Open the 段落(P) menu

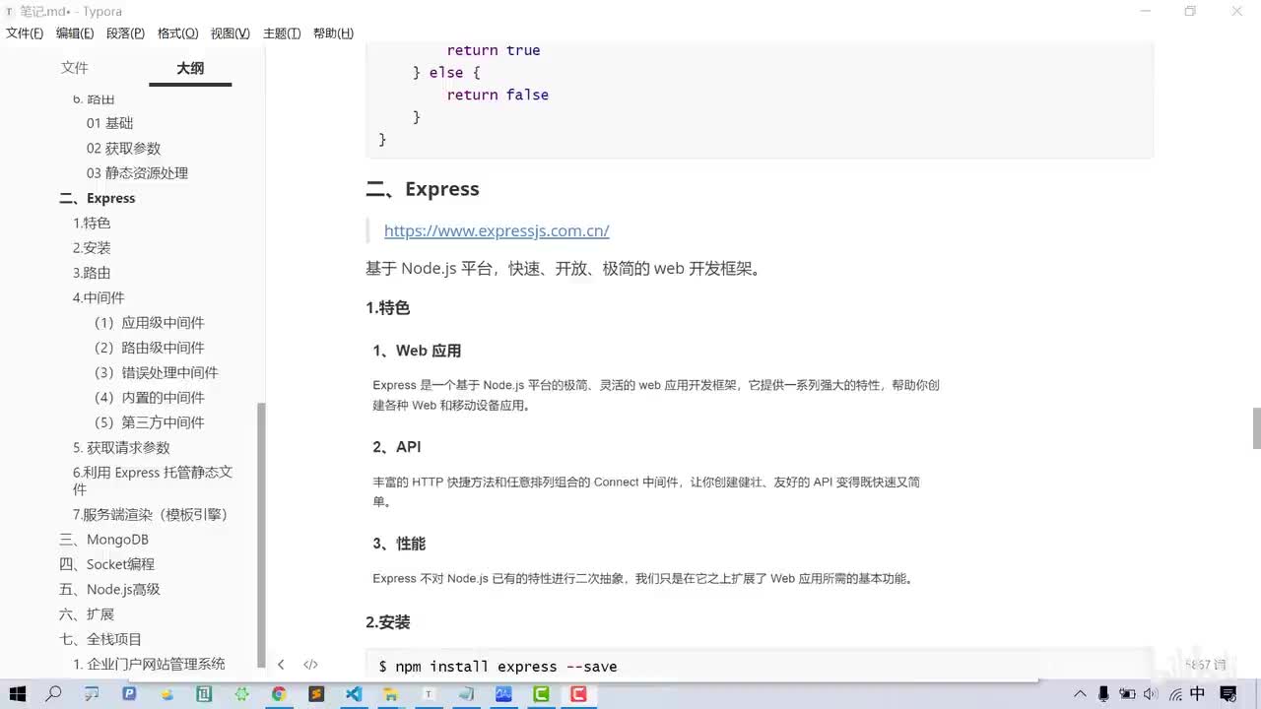(125, 33)
